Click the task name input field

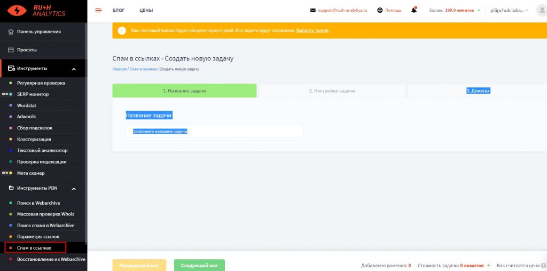(214, 131)
